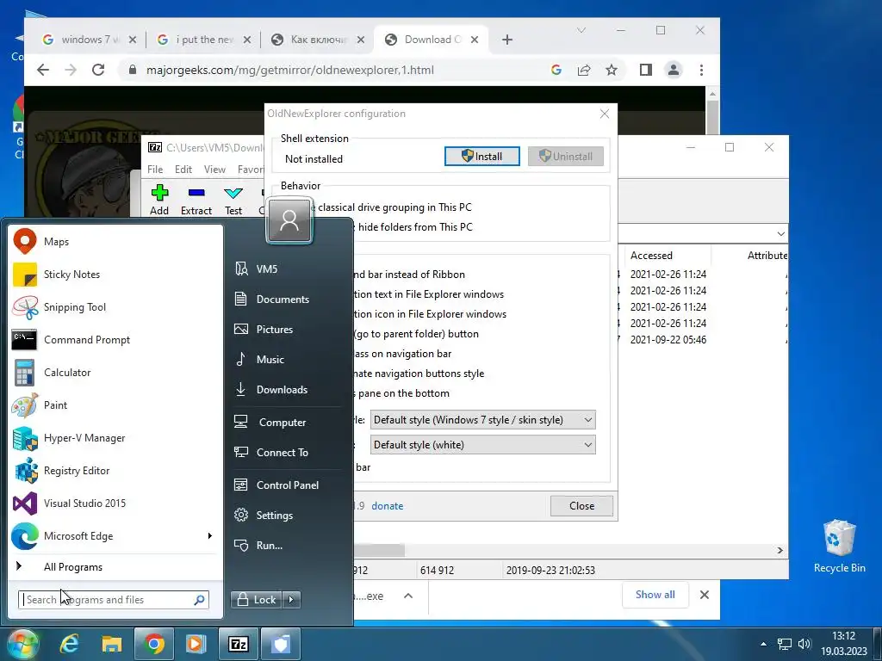Dismiss the Chrome downloads bar
The image size is (882, 661).
[705, 595]
